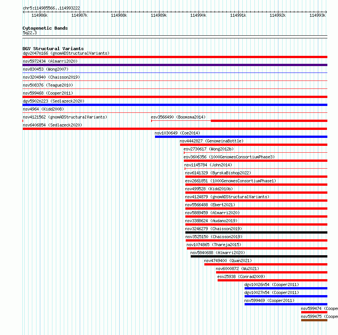Click nsv6141329 (ByrskaBishop2022) label
338x335 pixels.
[218, 173]
